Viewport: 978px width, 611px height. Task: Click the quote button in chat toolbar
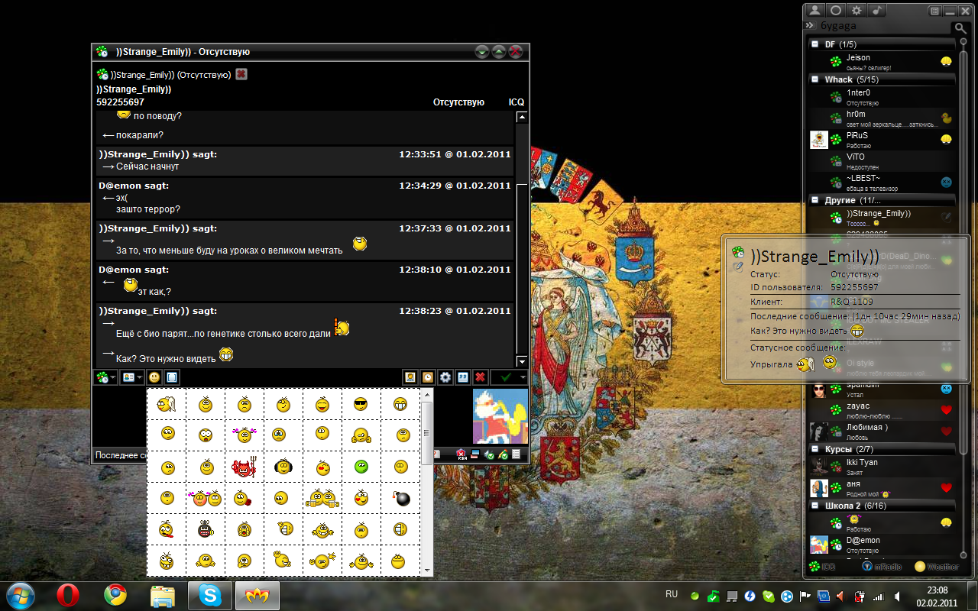coord(462,377)
